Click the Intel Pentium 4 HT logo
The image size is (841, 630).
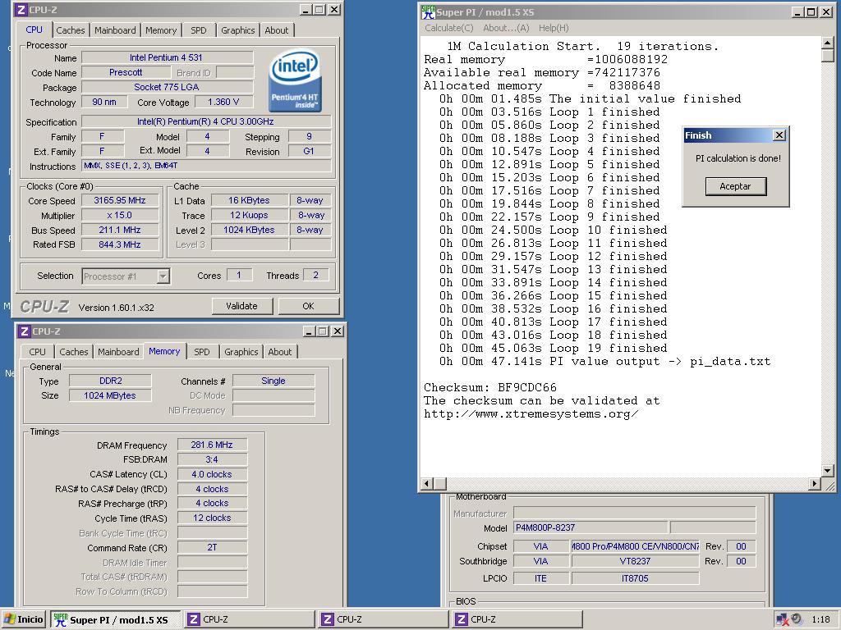tap(295, 81)
